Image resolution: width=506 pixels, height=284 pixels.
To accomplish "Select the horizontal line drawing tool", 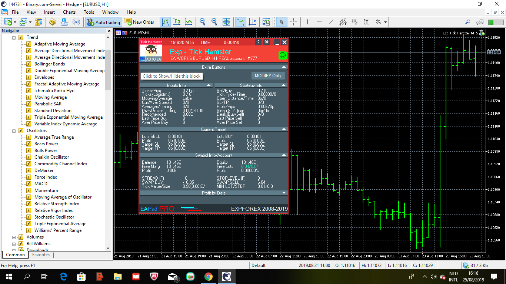I will click(x=319, y=22).
